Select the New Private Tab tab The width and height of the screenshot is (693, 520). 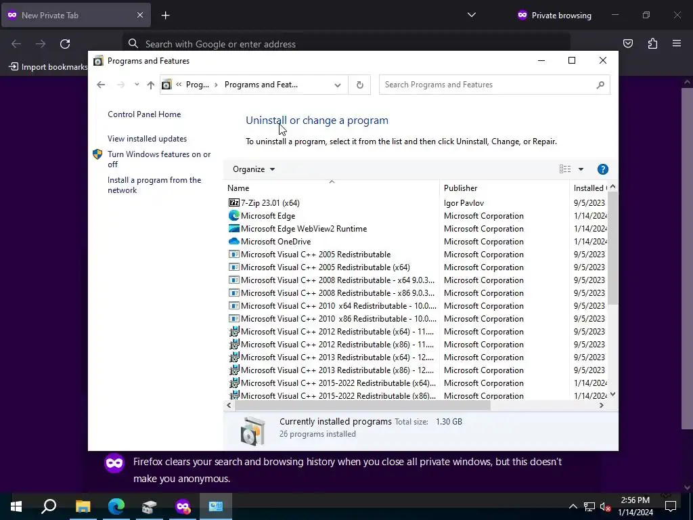coord(76,15)
